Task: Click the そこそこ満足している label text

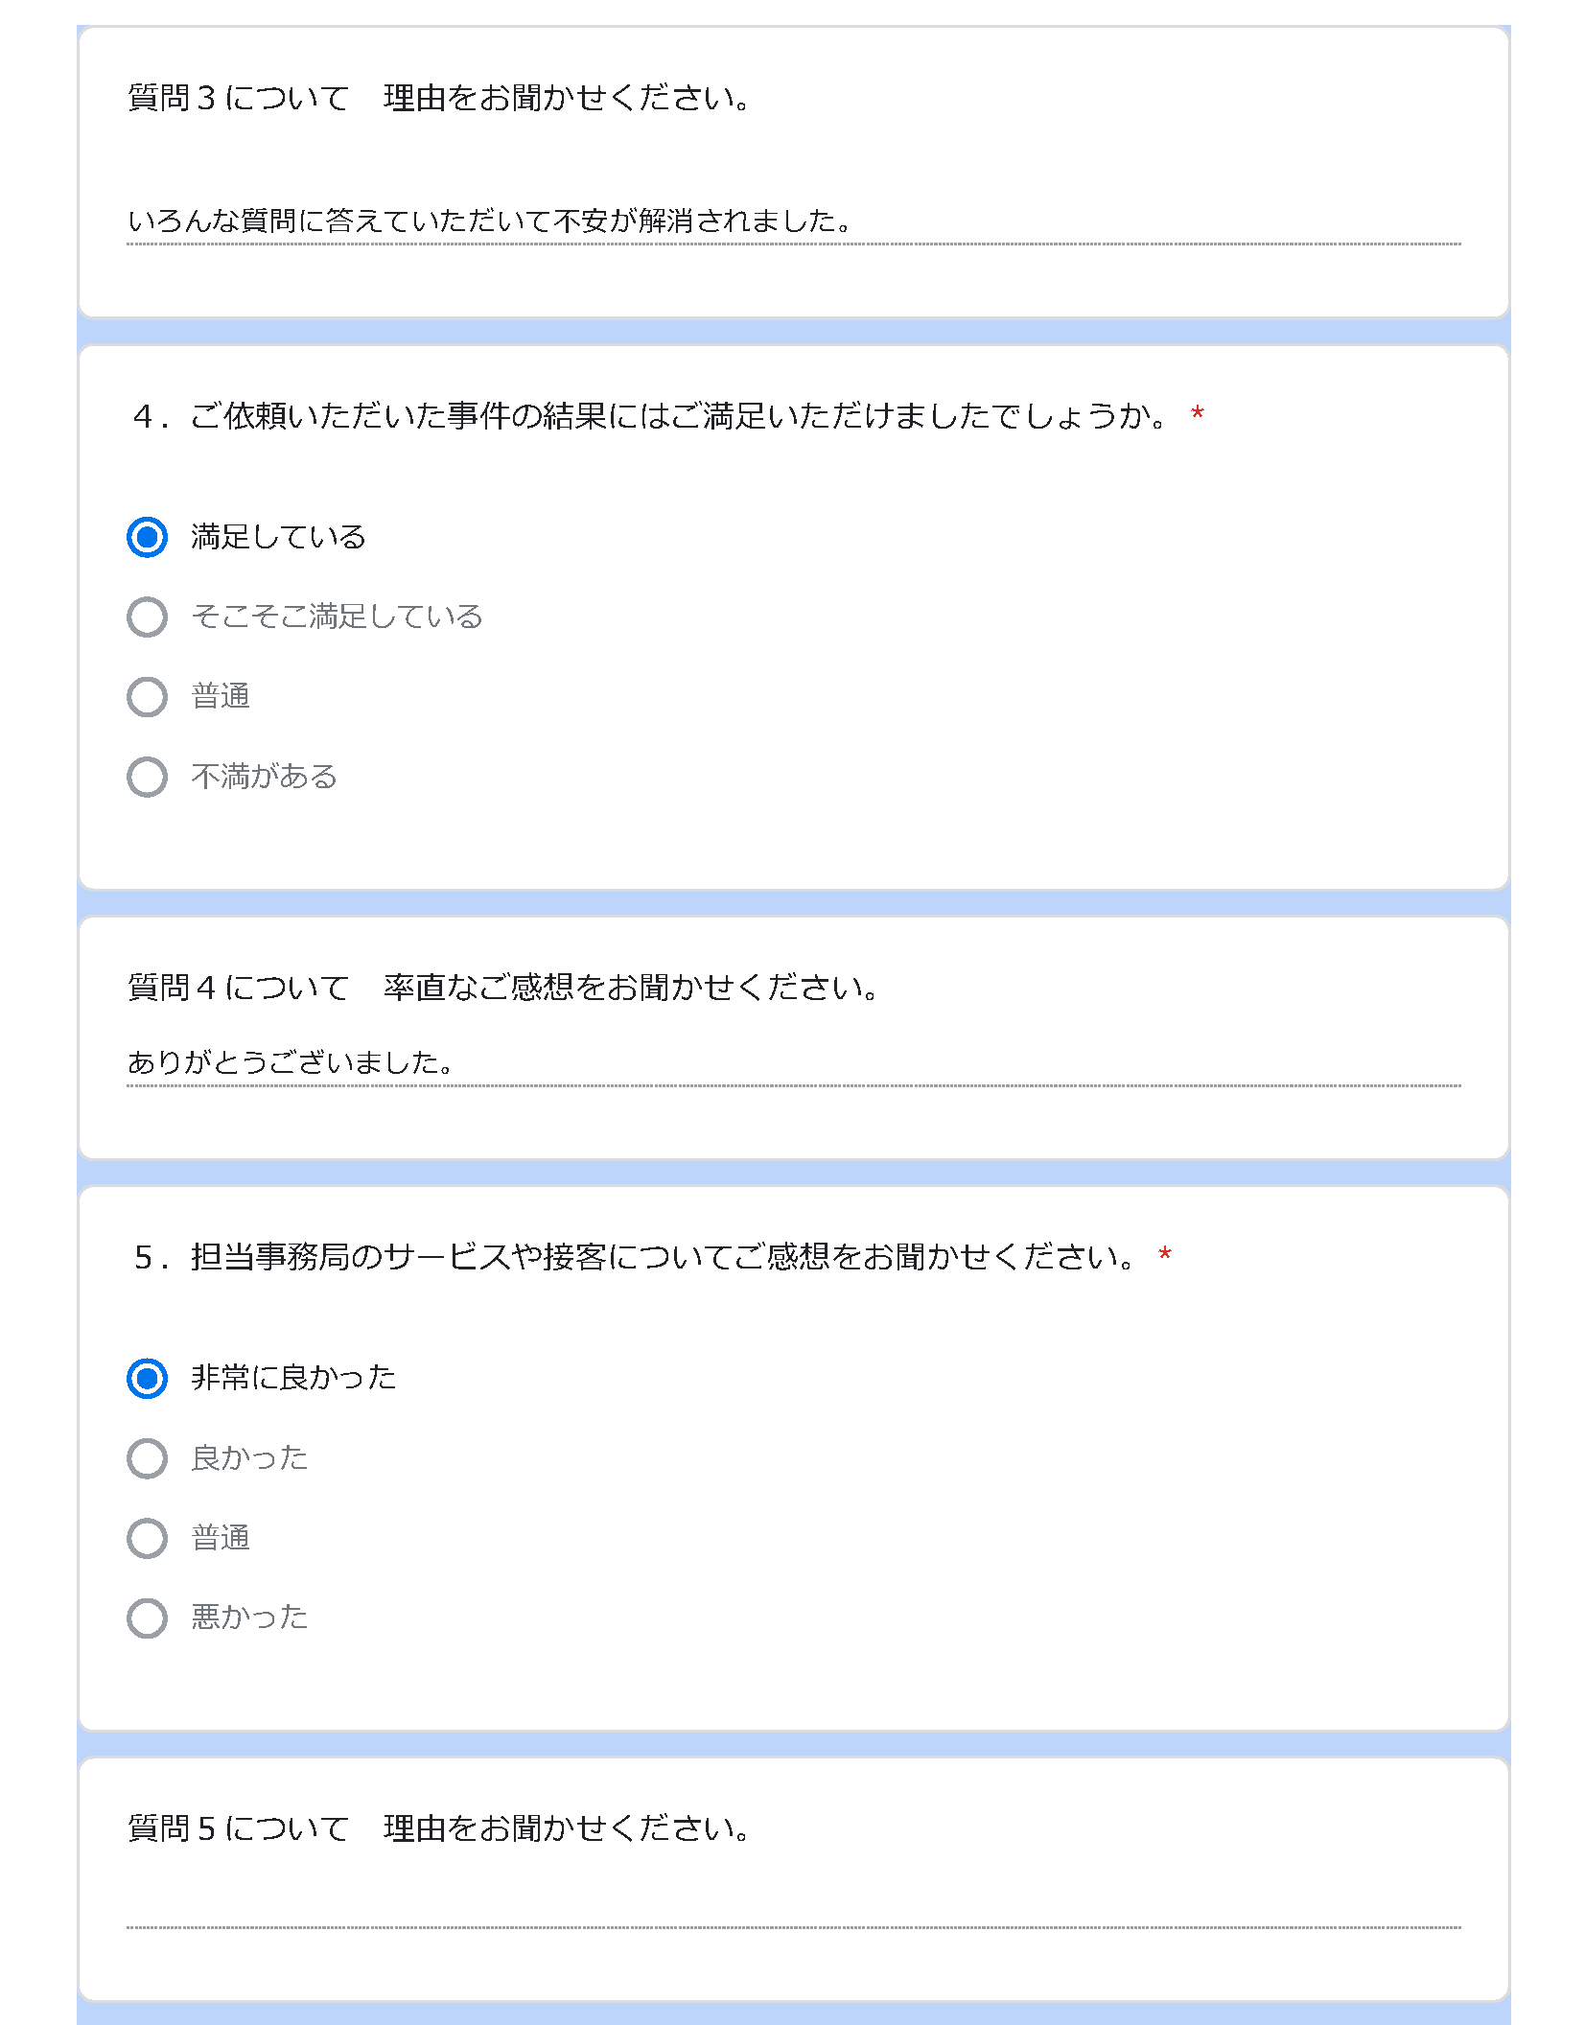Action: click(337, 617)
